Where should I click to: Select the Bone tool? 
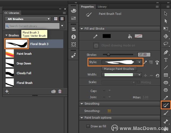click(x=166, y=121)
